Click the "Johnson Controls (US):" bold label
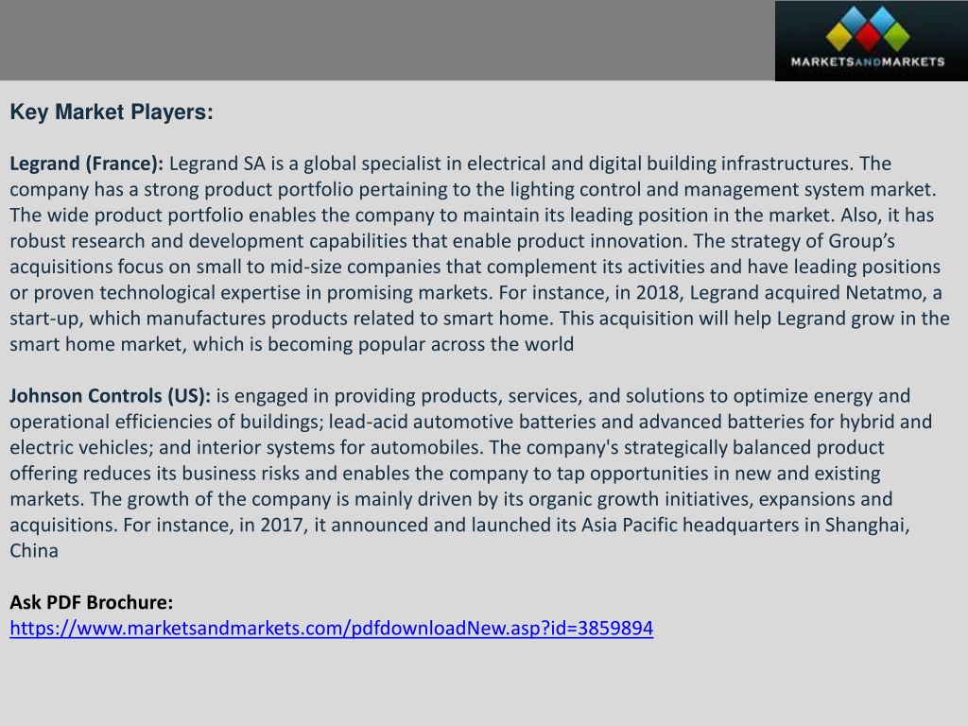968x726 pixels. [110, 396]
